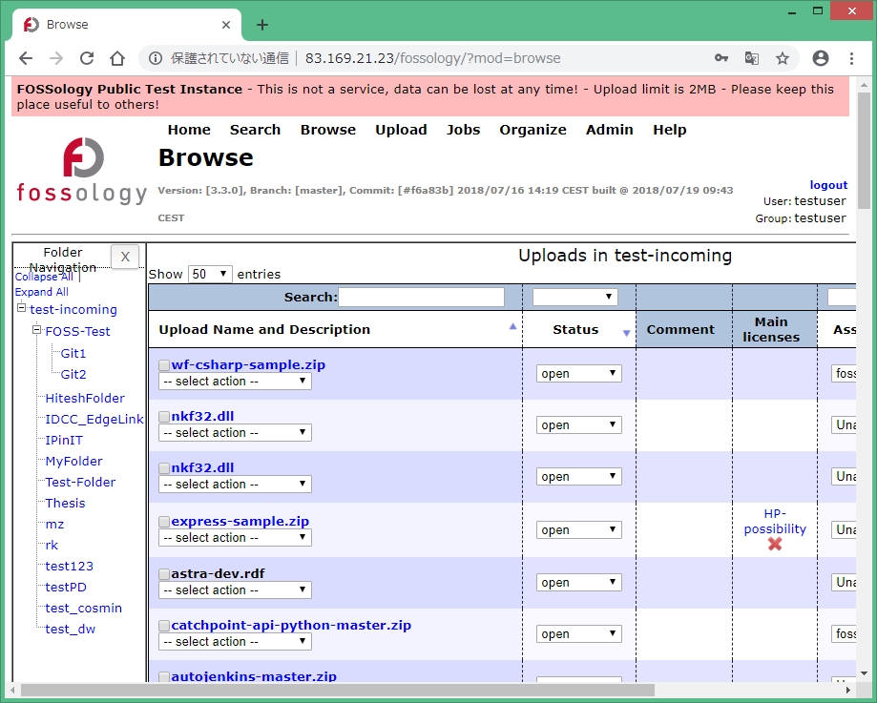Remove HP-possibility license via red X icon
The image size is (877, 703).
coord(775,544)
